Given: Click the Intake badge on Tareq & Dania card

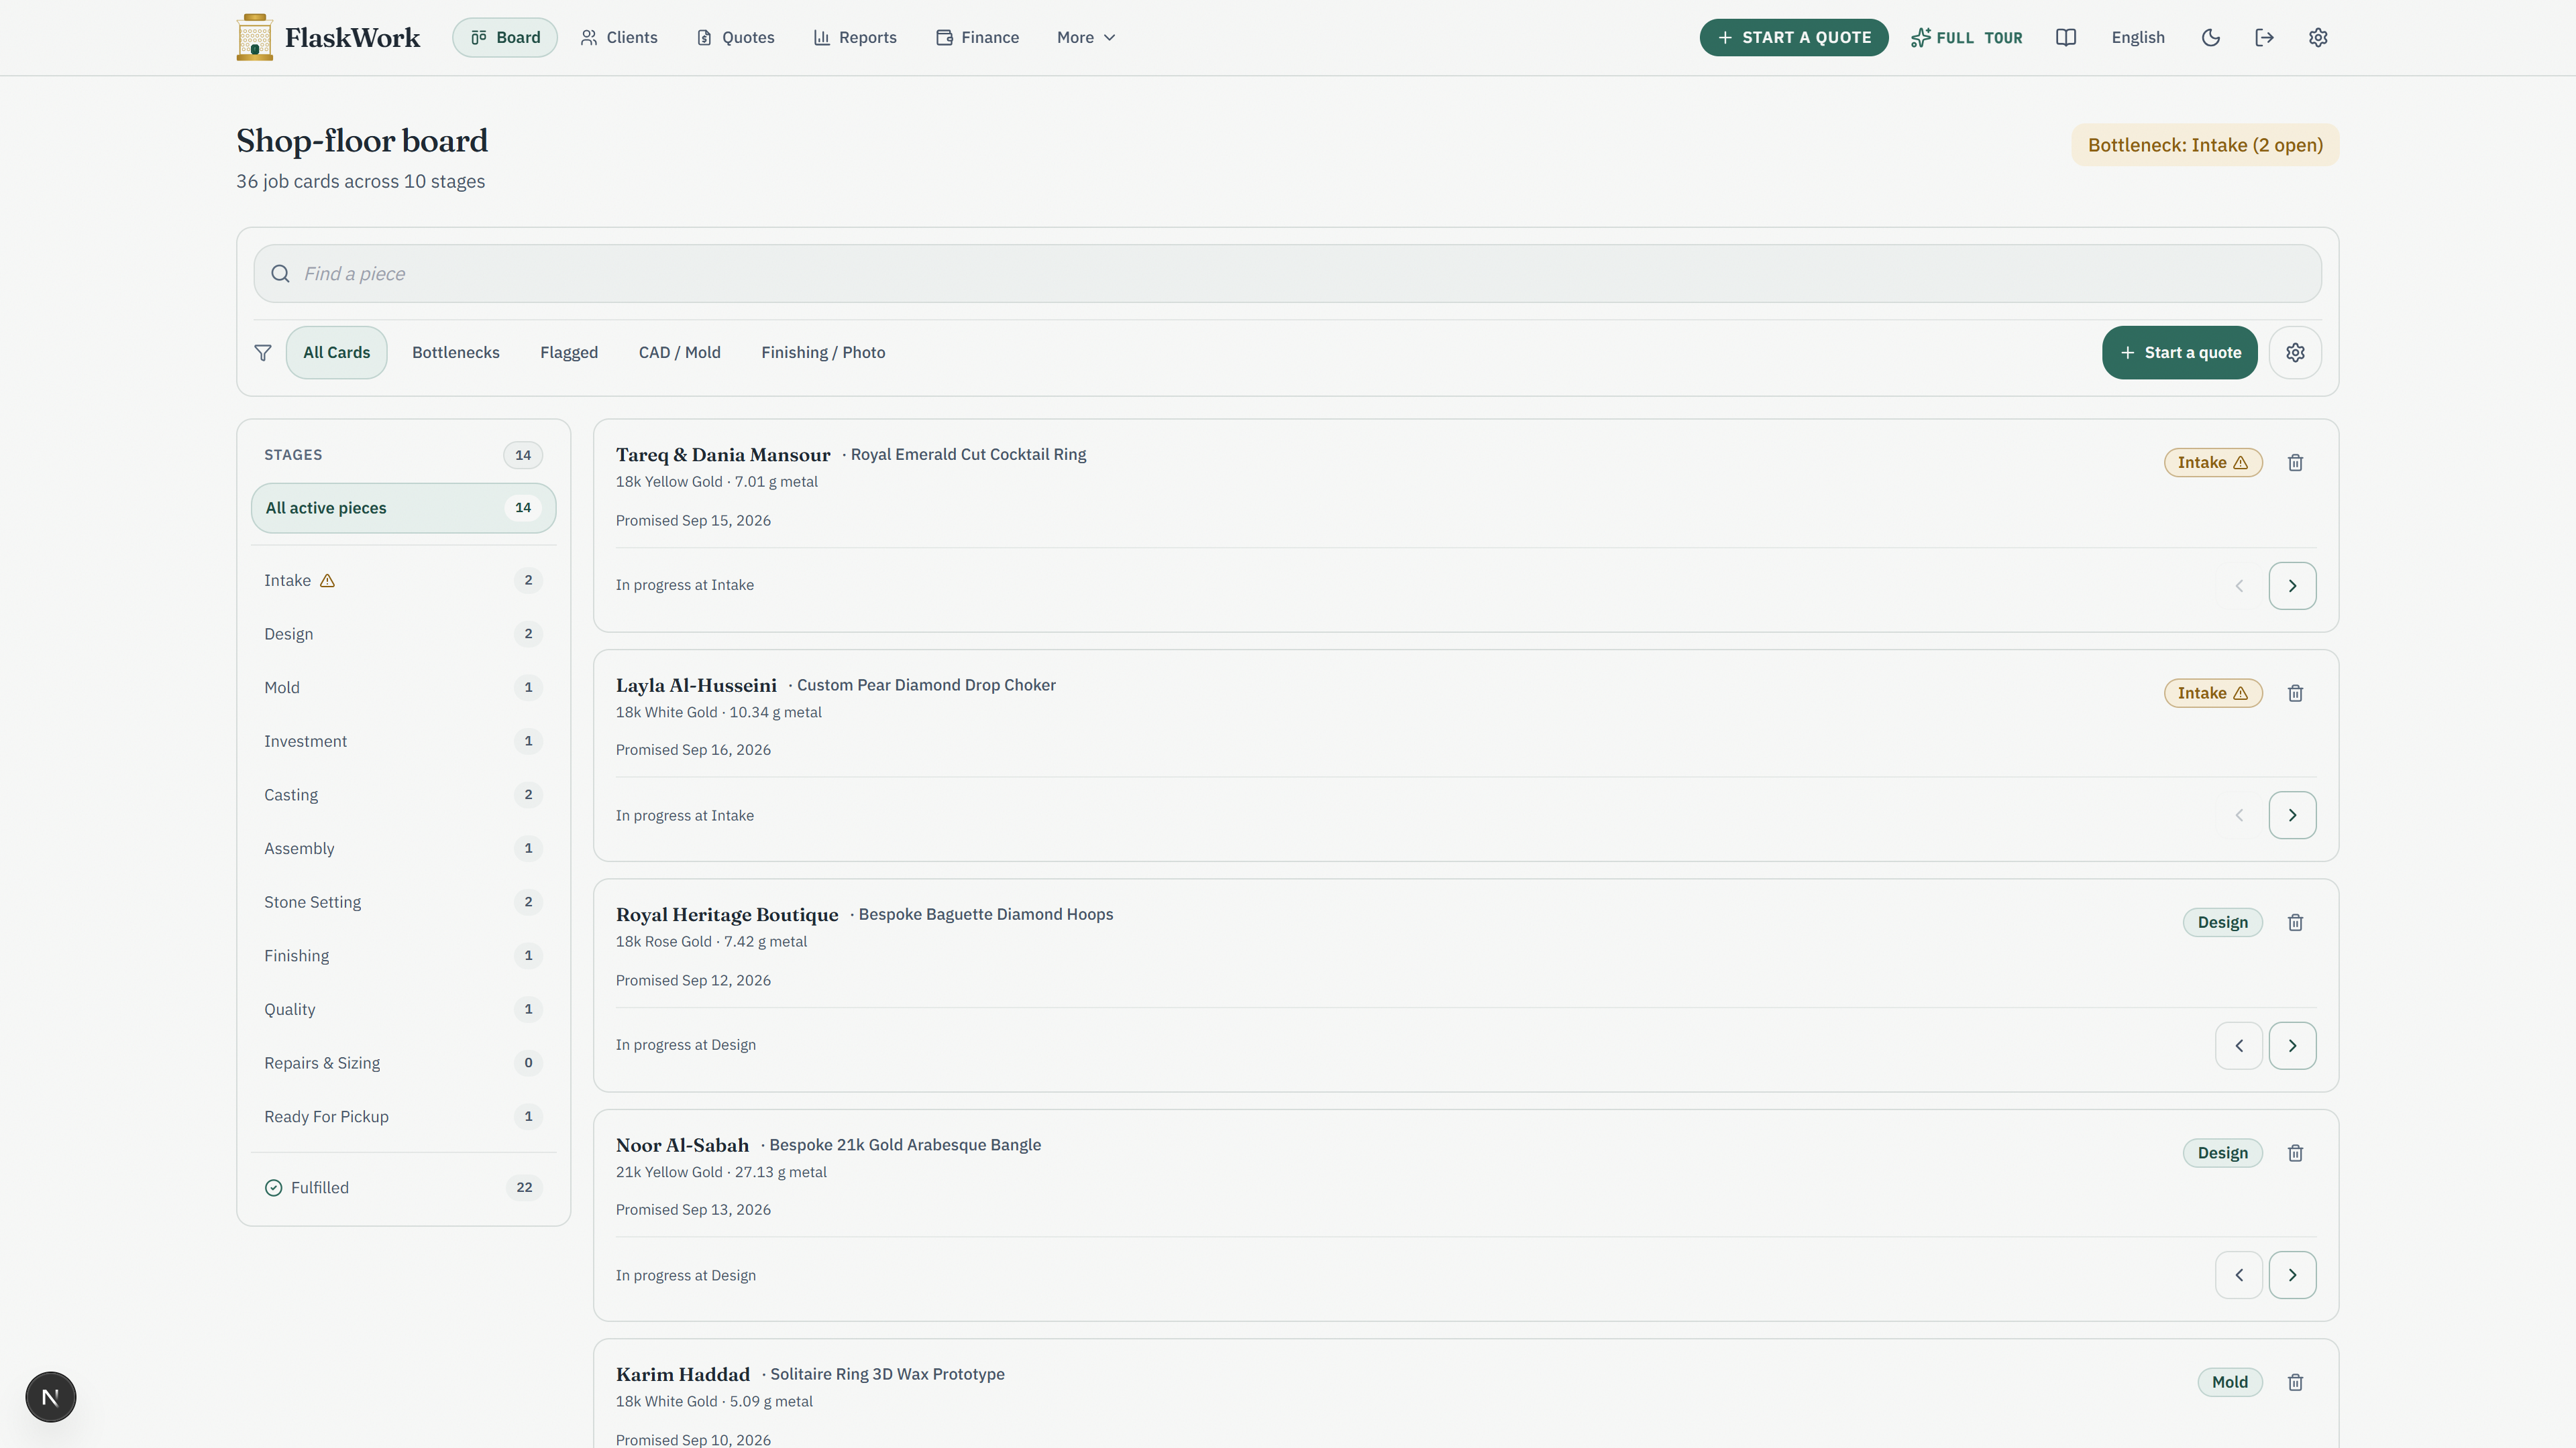Looking at the screenshot, I should coord(2213,463).
